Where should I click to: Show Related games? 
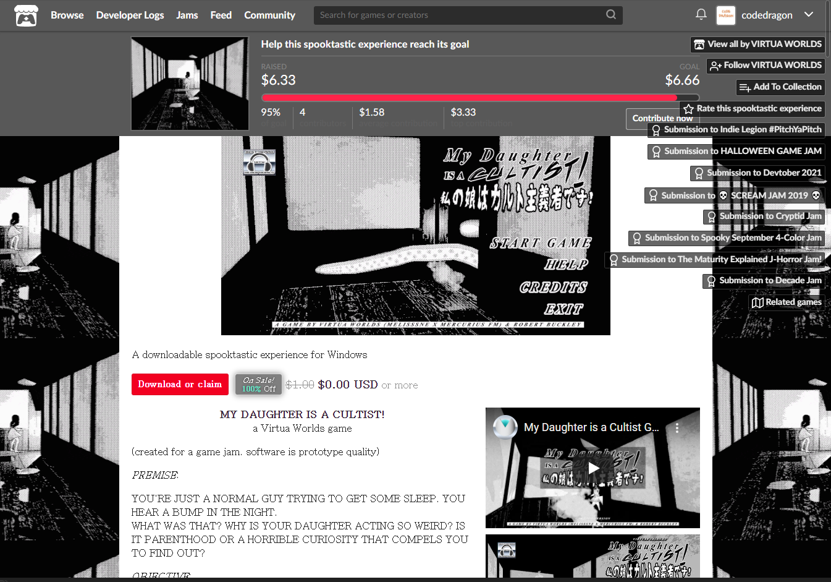[x=787, y=302]
